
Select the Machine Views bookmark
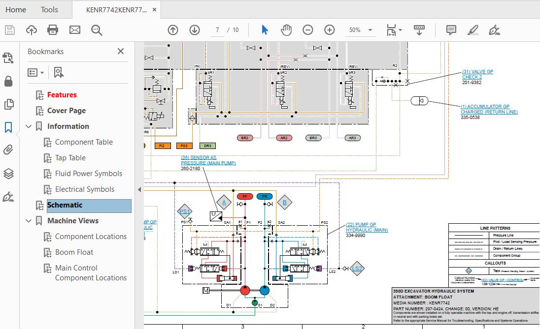tap(73, 221)
